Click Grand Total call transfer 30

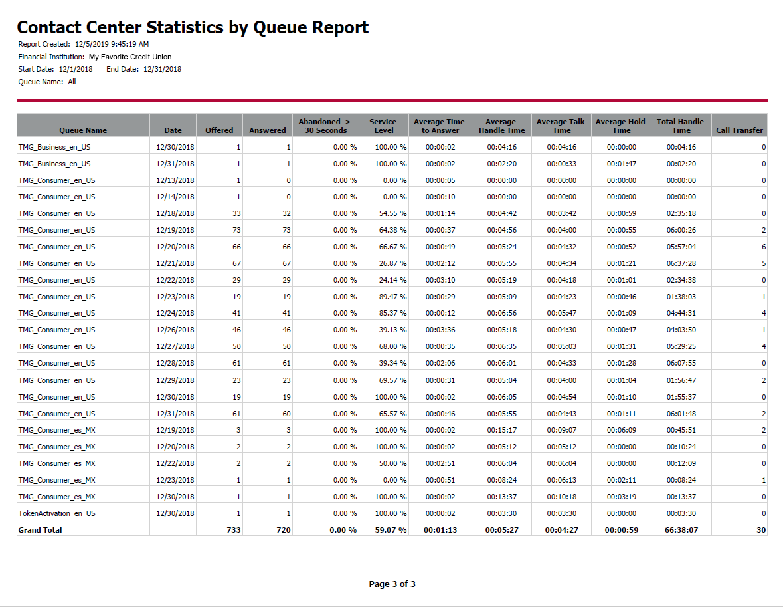[x=761, y=530]
